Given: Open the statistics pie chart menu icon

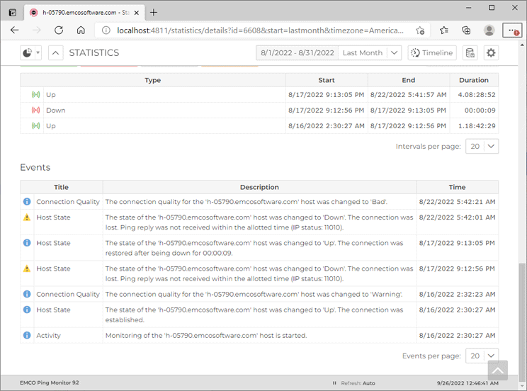Looking at the screenshot, I should 27,53.
